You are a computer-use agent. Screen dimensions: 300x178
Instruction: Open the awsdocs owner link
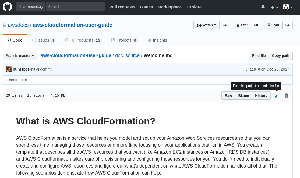click(x=18, y=25)
